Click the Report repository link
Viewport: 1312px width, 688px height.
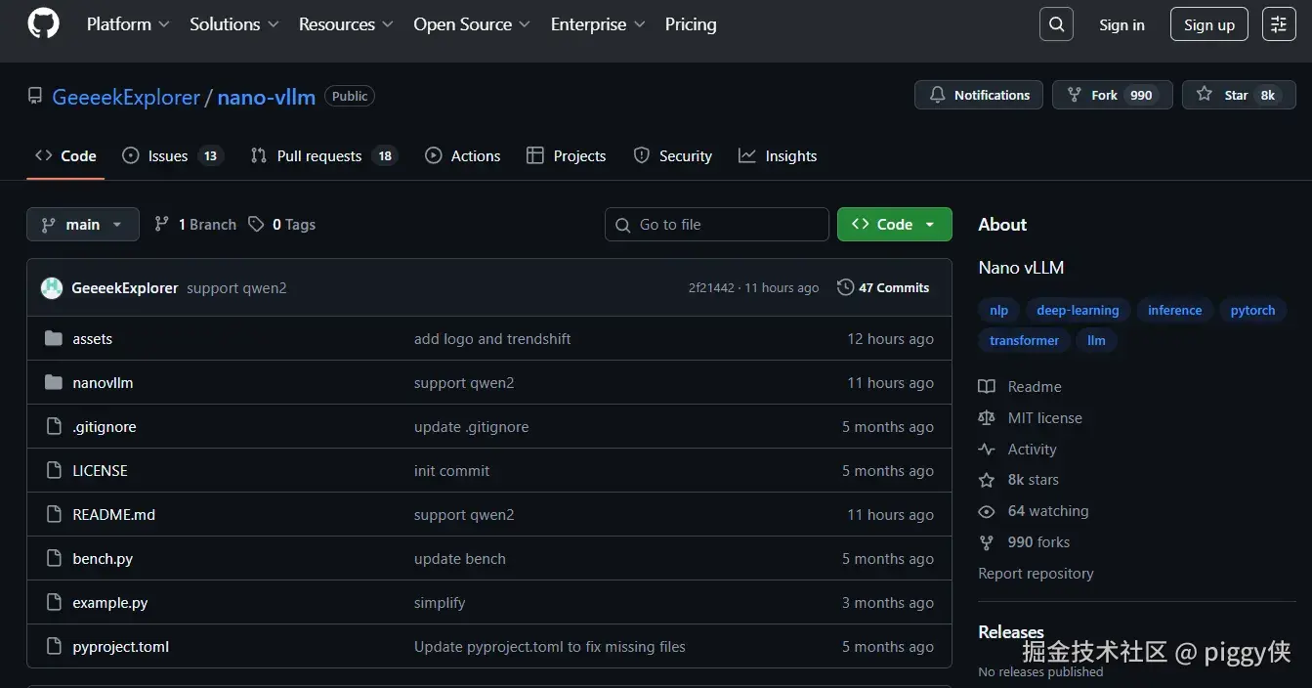(1036, 574)
